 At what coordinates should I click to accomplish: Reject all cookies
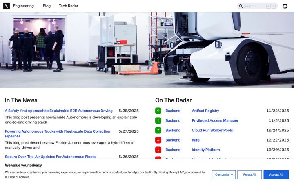(x=249, y=174)
